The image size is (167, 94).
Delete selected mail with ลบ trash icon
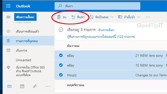tap(62, 17)
